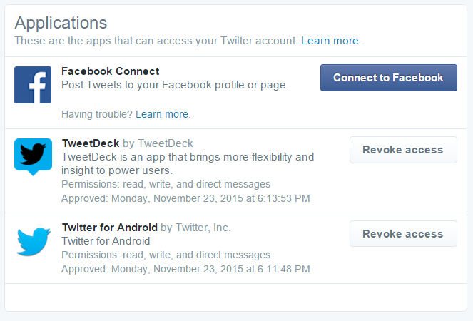
Task: Revoke access for Twitter for Android
Action: [x=403, y=234]
